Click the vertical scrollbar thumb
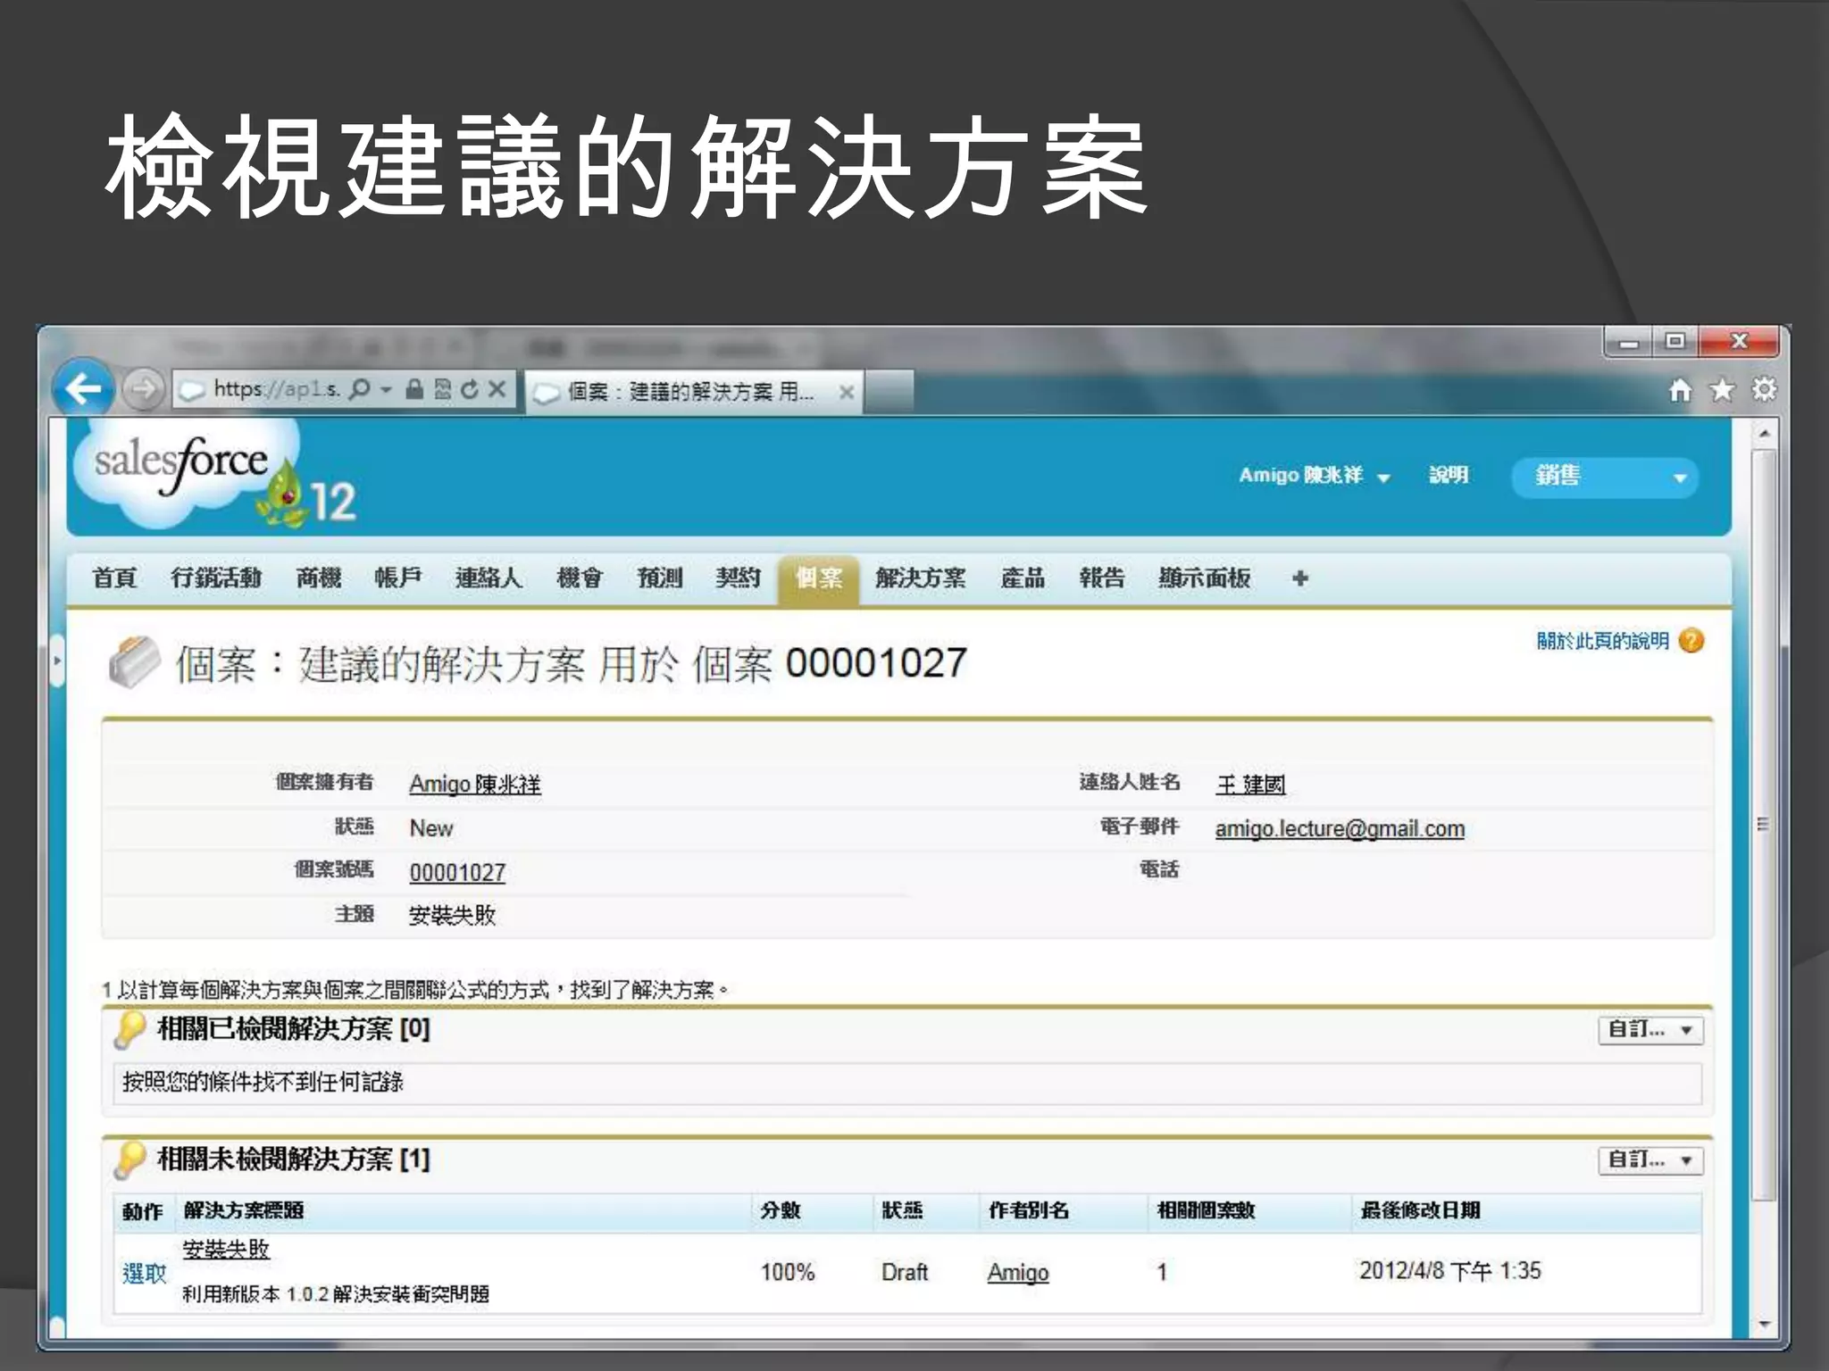 click(1763, 826)
